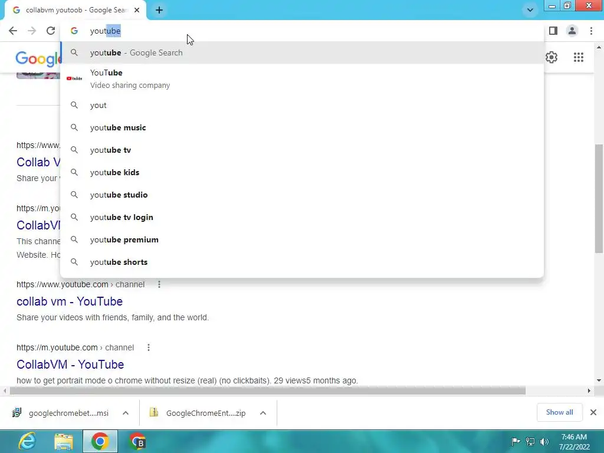Click the YouTube logo in suggestions
This screenshot has height=453, width=604.
[74, 78]
